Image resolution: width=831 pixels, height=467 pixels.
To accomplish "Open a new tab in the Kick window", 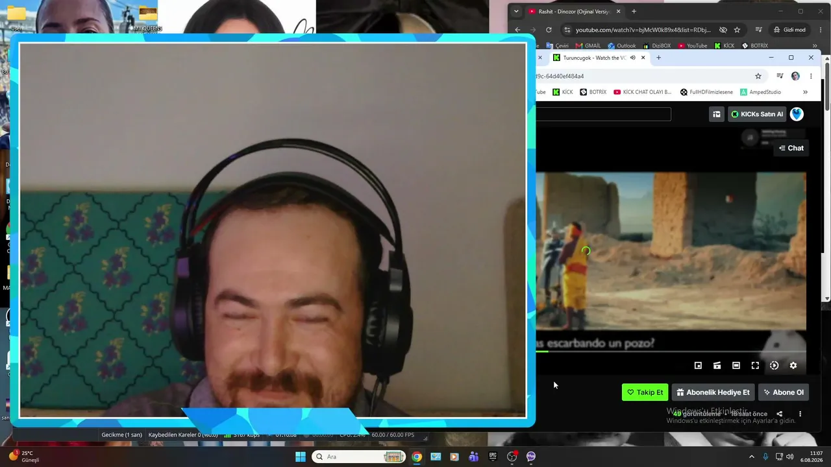I will (x=658, y=58).
